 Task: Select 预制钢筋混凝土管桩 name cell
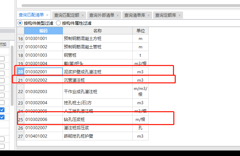tap(98, 47)
